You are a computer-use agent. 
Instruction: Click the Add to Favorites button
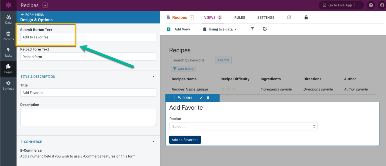pyautogui.click(x=185, y=140)
